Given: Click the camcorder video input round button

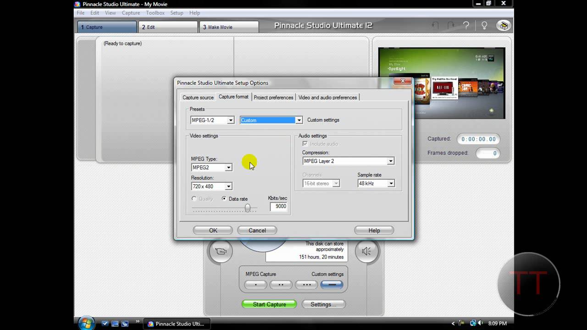Looking at the screenshot, I should pyautogui.click(x=221, y=251).
